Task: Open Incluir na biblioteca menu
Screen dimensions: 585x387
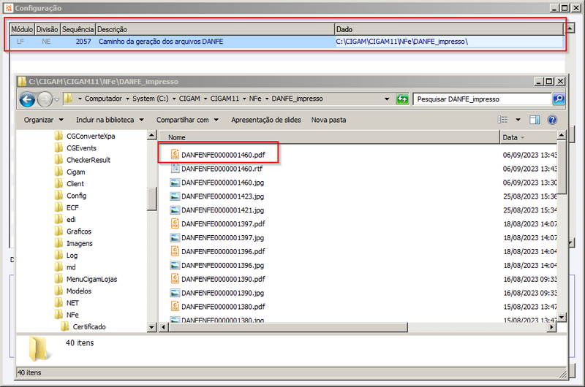Action: pyautogui.click(x=110, y=120)
